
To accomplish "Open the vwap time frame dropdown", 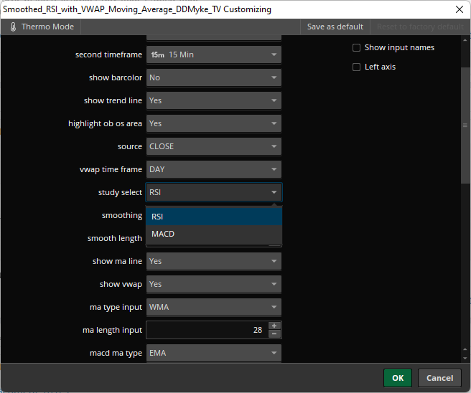I will tap(213, 169).
